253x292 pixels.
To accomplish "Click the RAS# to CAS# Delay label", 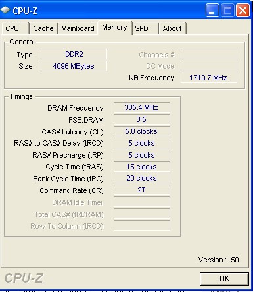I will [x=58, y=143].
